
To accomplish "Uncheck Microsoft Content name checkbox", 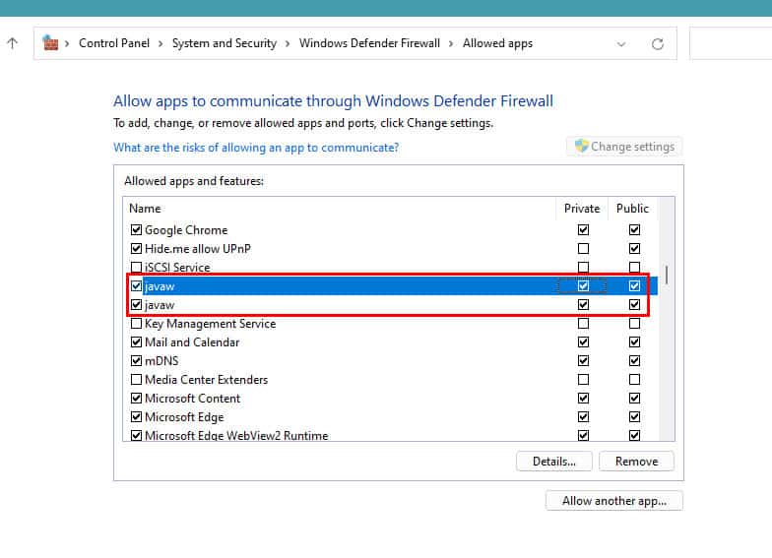I will 136,398.
